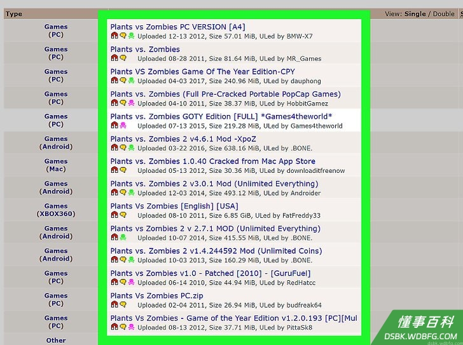View uploads by dauphong
463x345 pixels.
click(306, 81)
